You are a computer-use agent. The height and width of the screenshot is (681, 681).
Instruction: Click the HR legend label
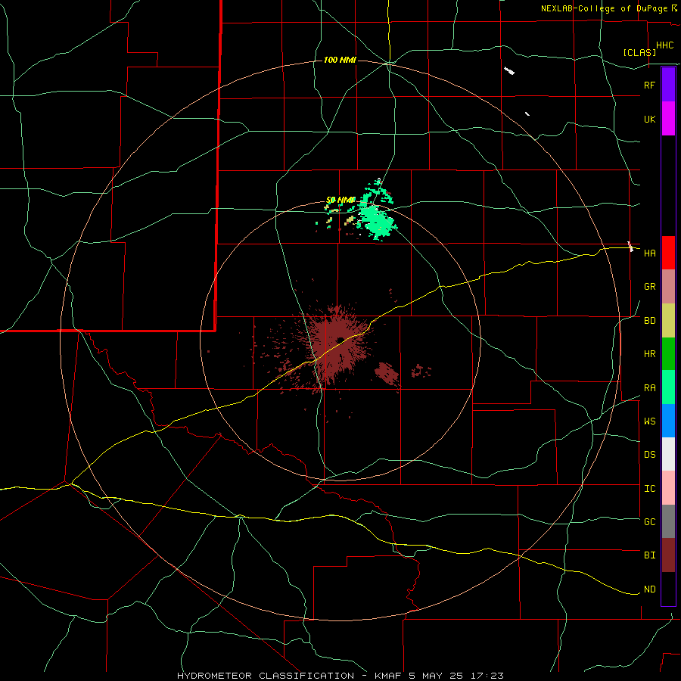point(649,354)
